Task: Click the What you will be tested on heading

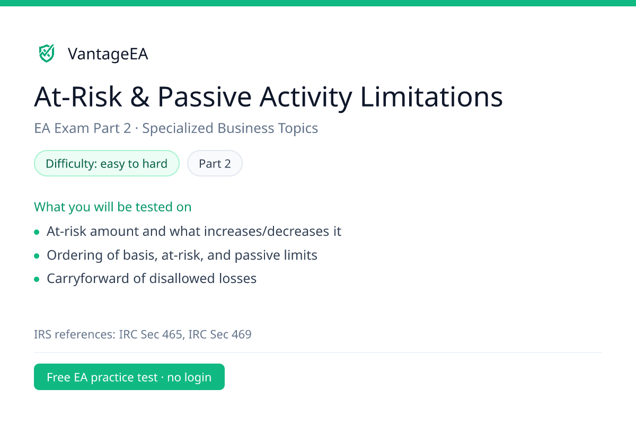Action: (x=113, y=207)
